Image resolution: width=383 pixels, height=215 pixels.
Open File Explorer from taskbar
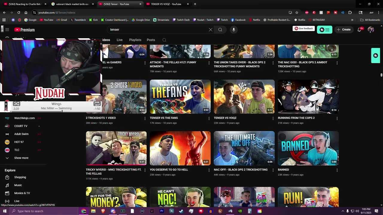click(93, 211)
